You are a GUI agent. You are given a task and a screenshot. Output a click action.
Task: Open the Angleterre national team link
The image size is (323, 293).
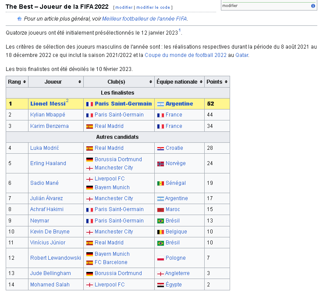[177, 273]
